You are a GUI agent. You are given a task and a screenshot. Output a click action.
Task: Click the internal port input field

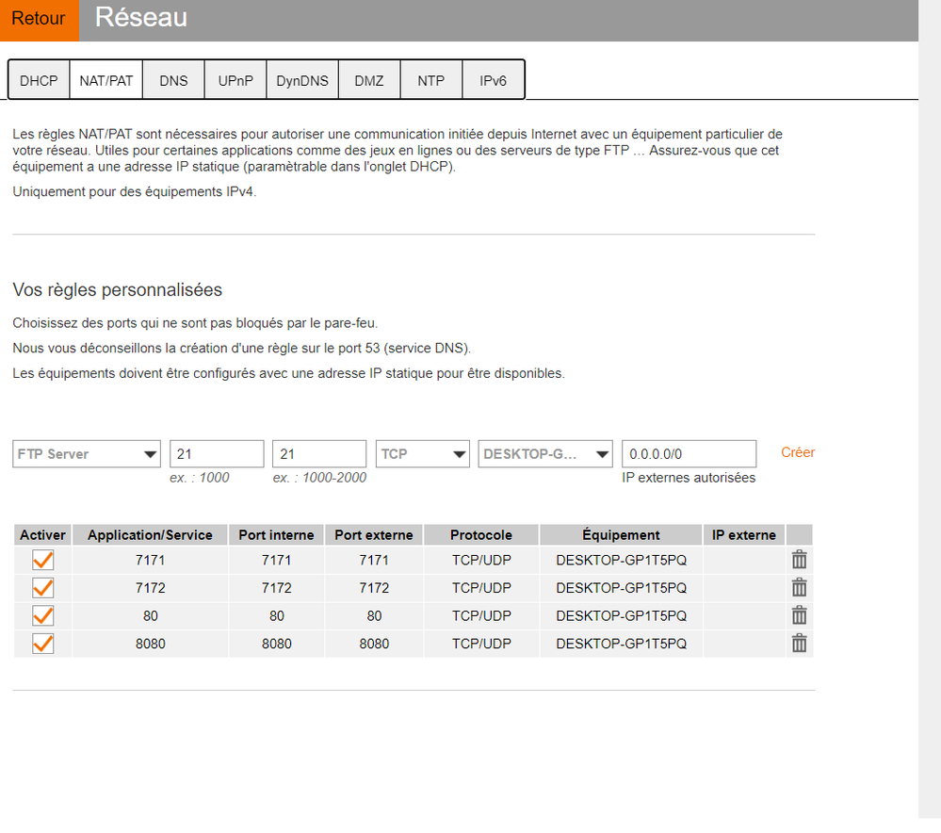click(x=217, y=454)
